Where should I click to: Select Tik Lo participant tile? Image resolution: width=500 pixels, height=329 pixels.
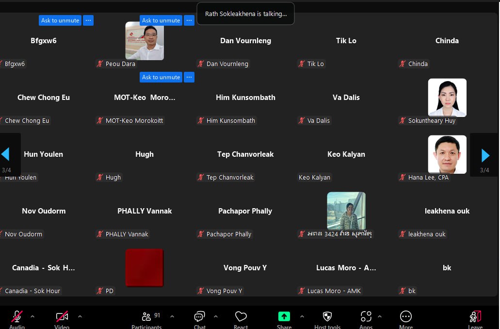[346, 41]
